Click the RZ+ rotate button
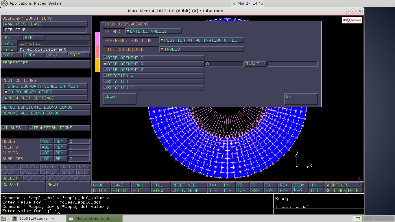Image resolution: width=395 pixels, height=222 pixels. click(x=285, y=185)
